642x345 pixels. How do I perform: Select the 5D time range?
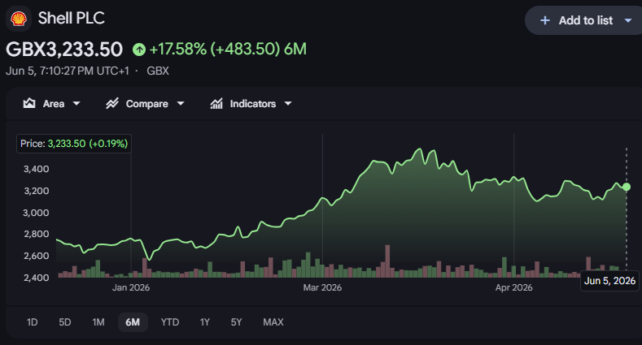(65, 322)
